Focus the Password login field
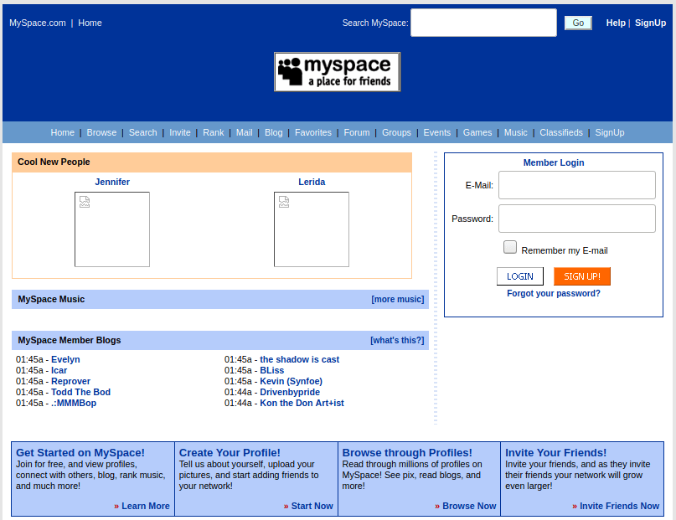The image size is (676, 520). tap(577, 219)
